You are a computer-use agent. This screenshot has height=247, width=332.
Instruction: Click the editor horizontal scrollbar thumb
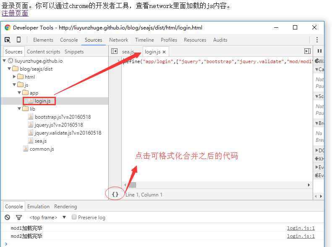coord(132,185)
